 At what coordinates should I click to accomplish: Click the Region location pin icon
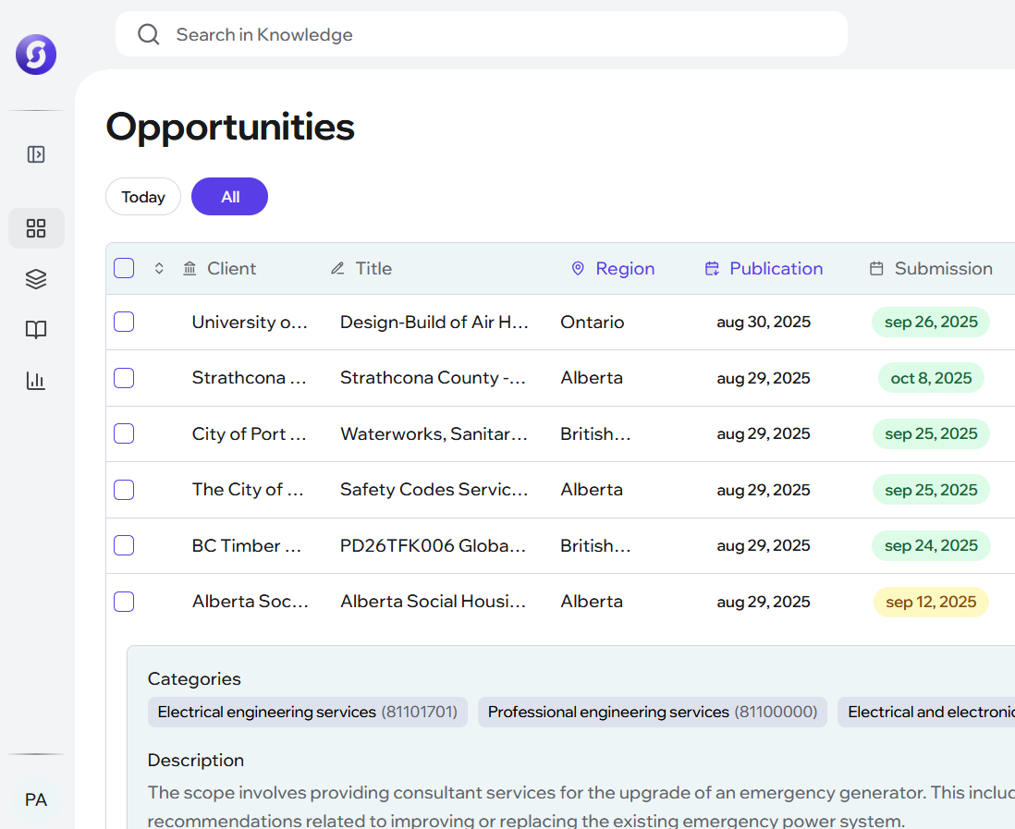tap(578, 269)
